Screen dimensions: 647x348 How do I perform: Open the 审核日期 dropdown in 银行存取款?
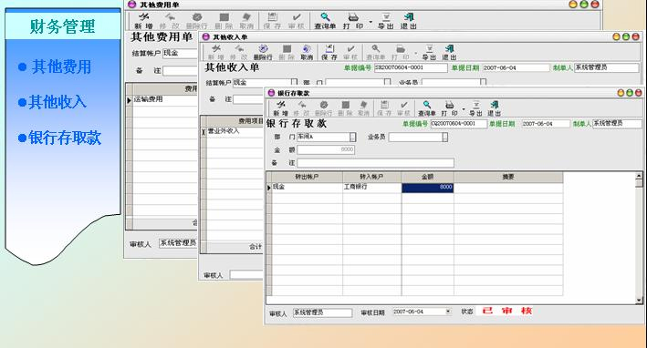(x=448, y=312)
